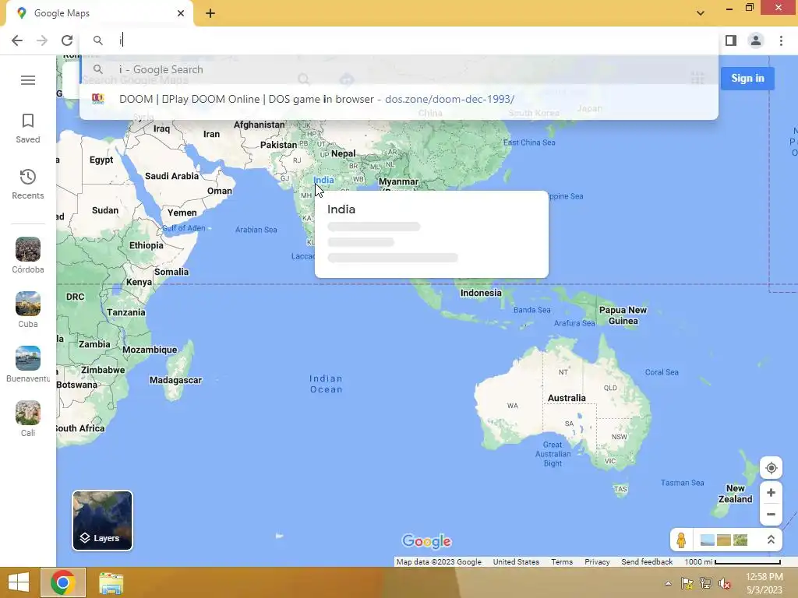Screen dimensions: 798x598
Task: Open the Cali recent thumbnail
Action: pos(28,418)
